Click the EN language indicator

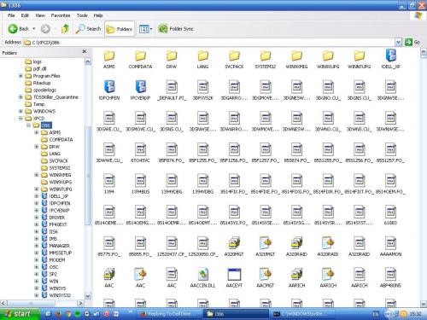(376, 314)
